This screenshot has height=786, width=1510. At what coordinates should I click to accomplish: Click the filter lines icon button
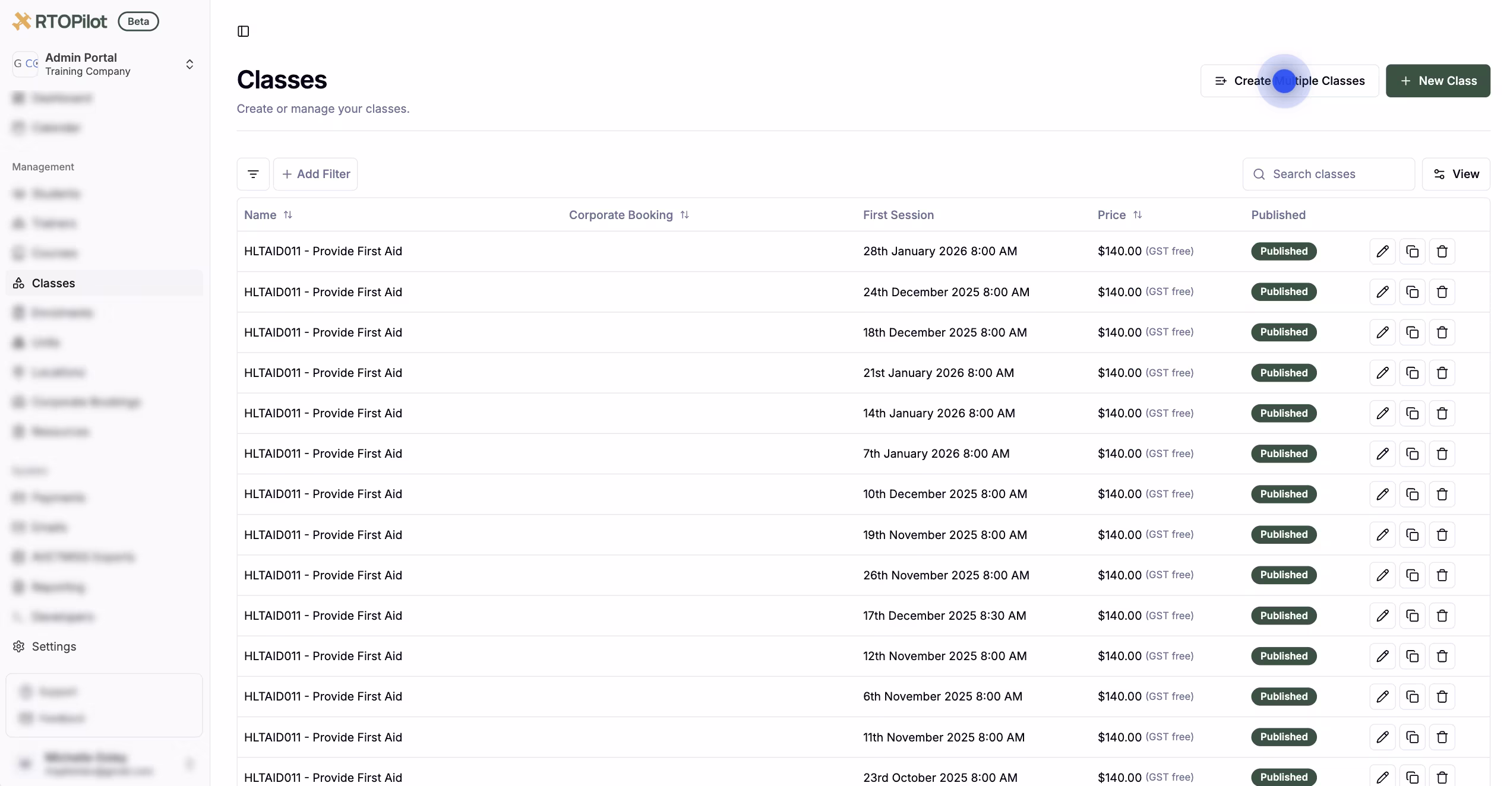click(253, 174)
